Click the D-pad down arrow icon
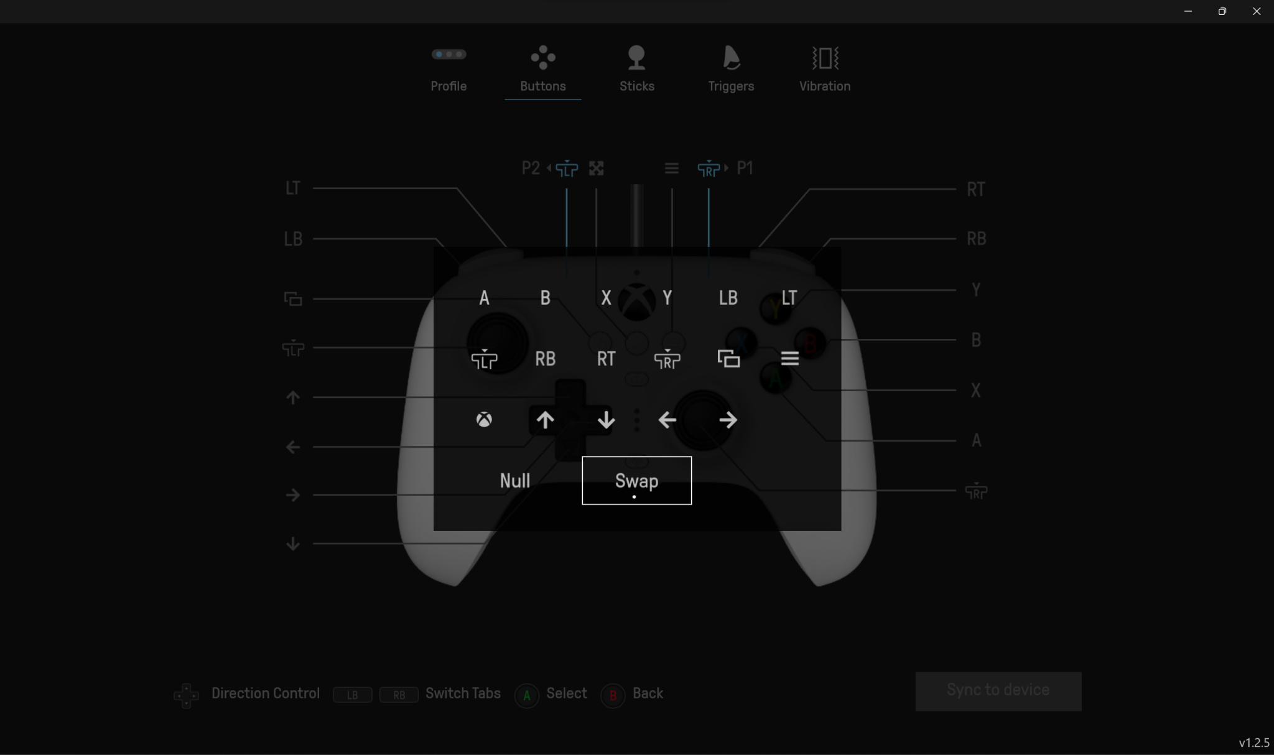This screenshot has height=755, width=1274. point(606,419)
